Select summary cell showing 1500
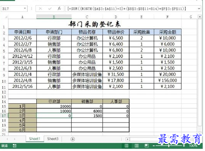This screenshot has width=205, height=151. [x=87, y=116]
